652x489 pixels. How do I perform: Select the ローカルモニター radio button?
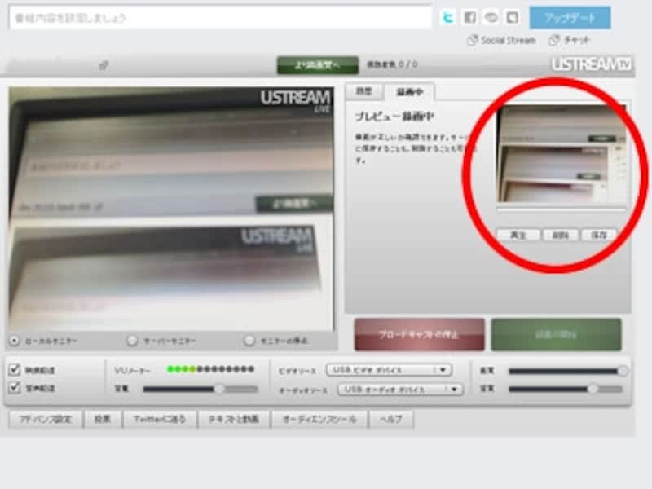[15, 341]
